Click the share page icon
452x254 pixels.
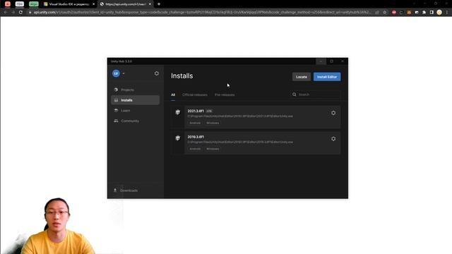377,13
